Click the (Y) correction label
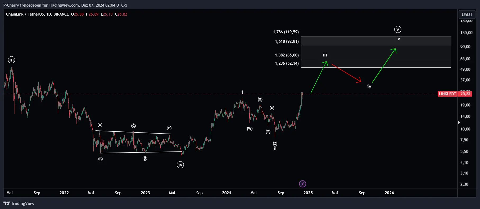Image resolution: width=480 pixels, height=209 pixels. point(268,132)
